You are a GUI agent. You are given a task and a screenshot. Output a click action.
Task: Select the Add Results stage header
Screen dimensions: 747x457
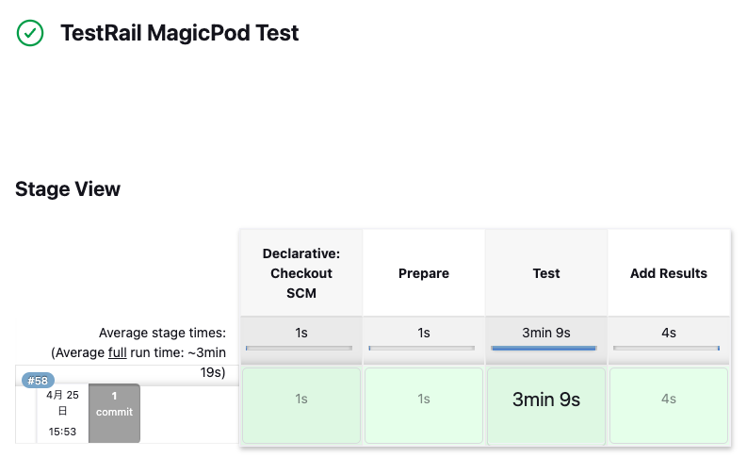(669, 273)
